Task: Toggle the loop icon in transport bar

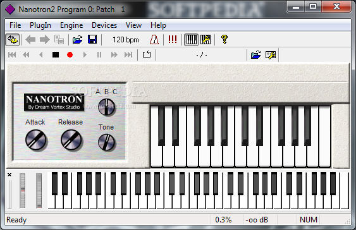Action: coord(147,54)
